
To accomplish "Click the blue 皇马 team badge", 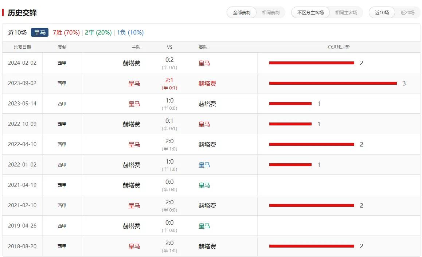I will pos(40,32).
